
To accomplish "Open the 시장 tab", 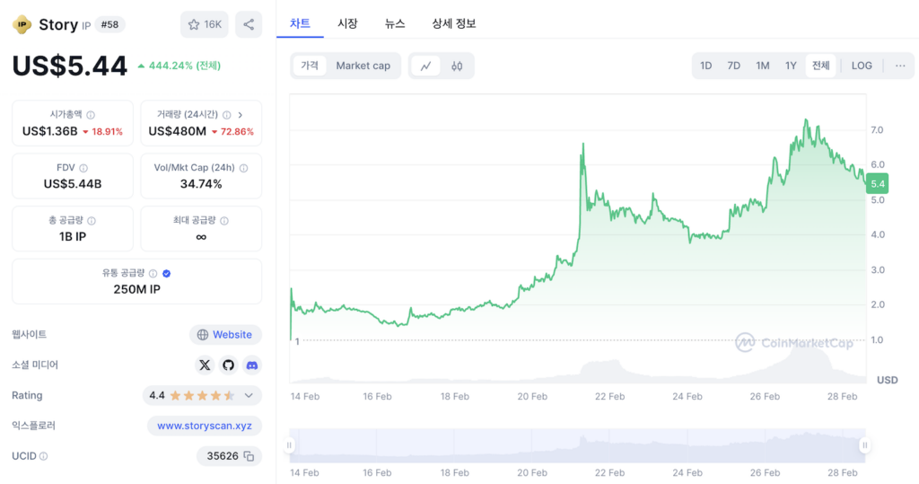I will (x=347, y=23).
